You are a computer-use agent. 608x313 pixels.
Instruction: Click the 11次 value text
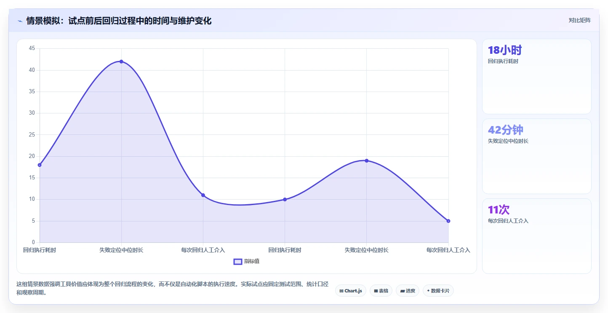[499, 210]
